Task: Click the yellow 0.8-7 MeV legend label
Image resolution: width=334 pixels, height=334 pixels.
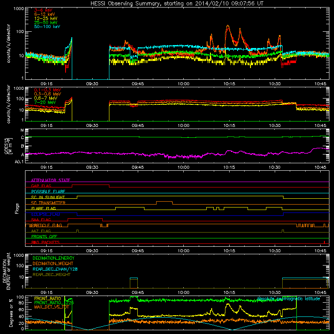Action: tap(46, 98)
